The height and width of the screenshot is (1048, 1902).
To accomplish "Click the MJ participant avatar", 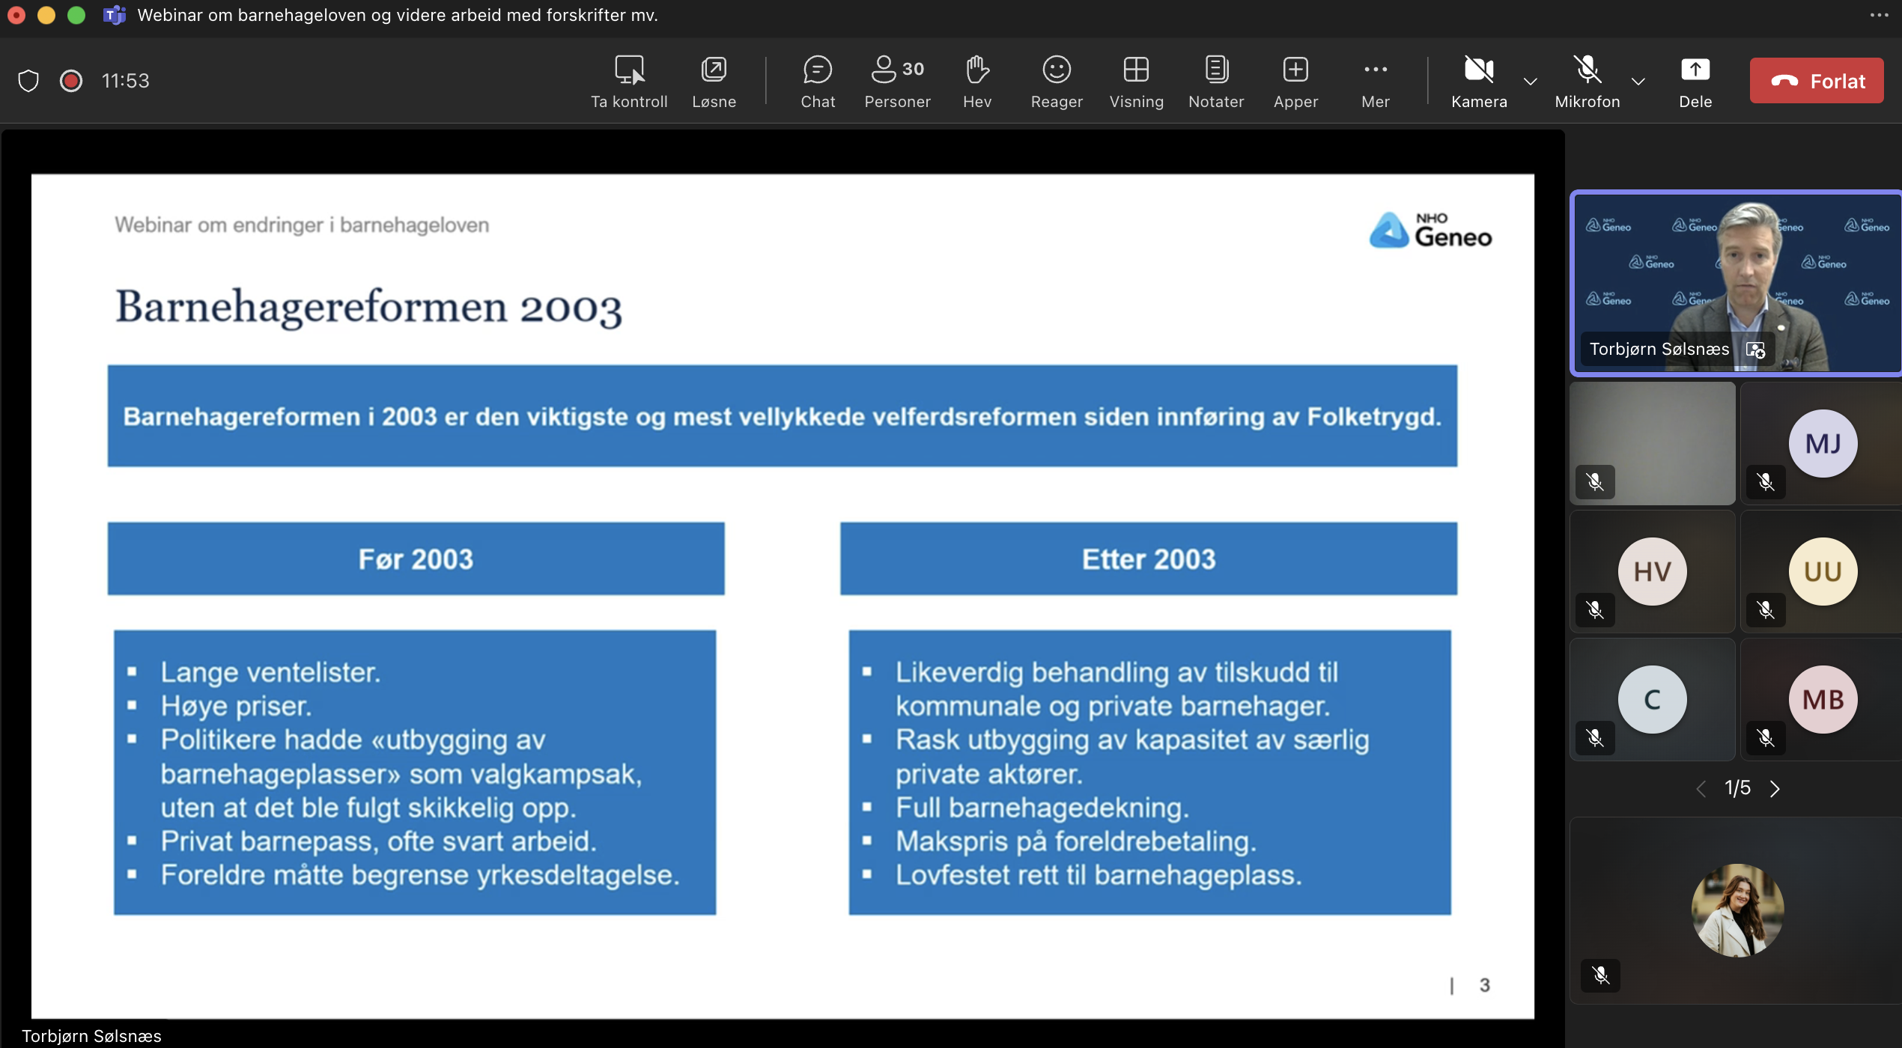I will [x=1822, y=444].
